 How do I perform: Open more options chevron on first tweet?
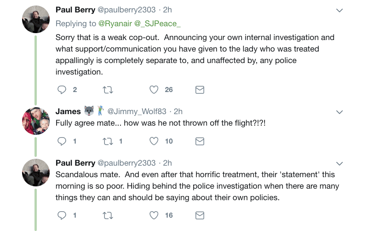tap(339, 10)
